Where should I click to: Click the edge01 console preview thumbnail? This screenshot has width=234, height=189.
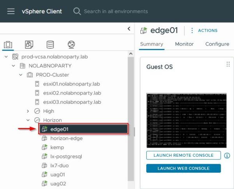click(186, 121)
